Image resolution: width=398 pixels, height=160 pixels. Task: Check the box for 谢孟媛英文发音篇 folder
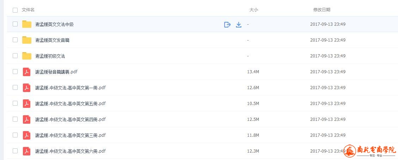15,40
